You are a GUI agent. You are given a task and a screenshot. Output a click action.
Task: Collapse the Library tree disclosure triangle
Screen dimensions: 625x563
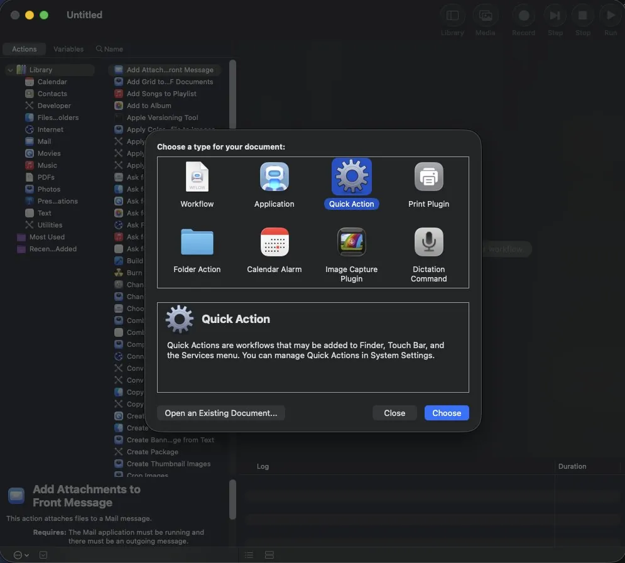click(10, 70)
